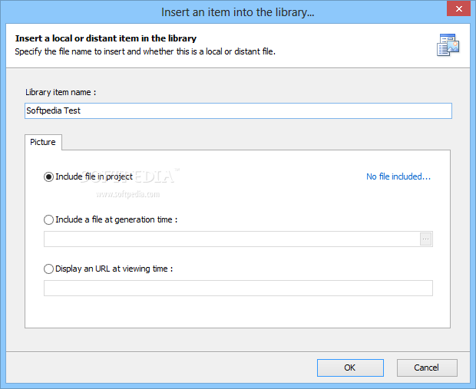
Task: Select the Include file in project radio button
Action: click(x=48, y=177)
